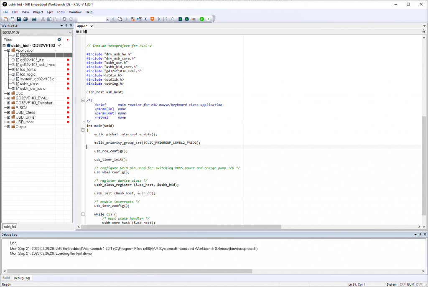Click the Find Next arrow icon

point(126,19)
